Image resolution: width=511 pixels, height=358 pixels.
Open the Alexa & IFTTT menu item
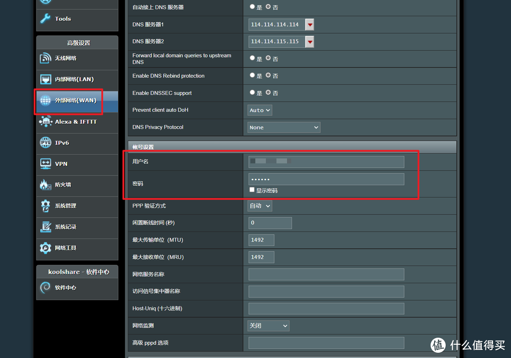tap(77, 123)
